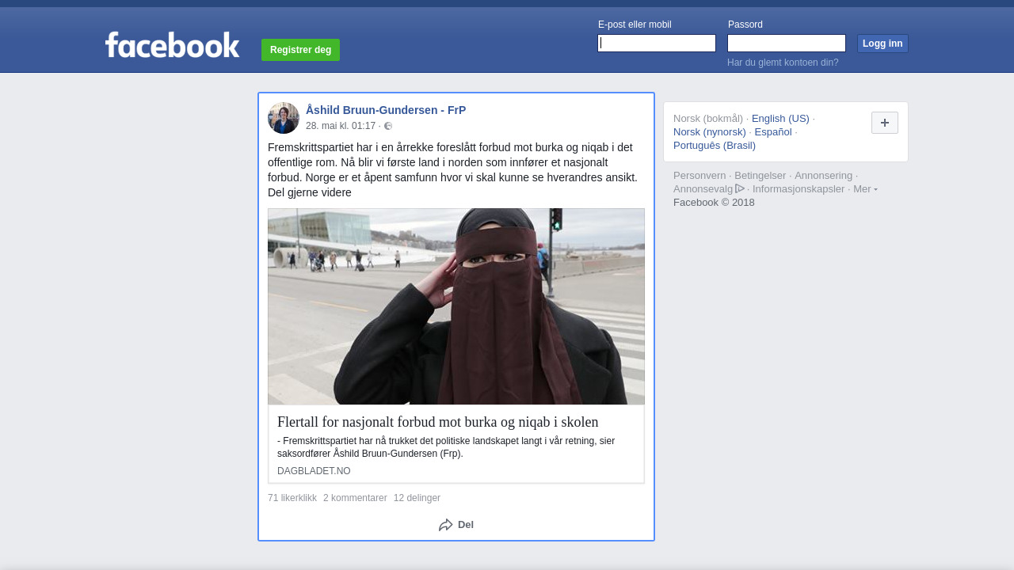Click the DAGBLADET.NO source label
This screenshot has width=1014, height=570.
314,471
